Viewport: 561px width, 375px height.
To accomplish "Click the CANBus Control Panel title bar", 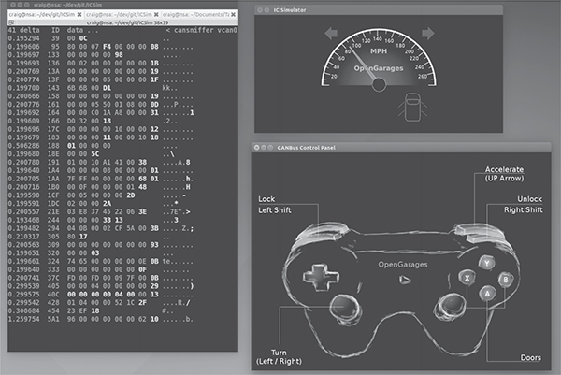I will click(400, 147).
